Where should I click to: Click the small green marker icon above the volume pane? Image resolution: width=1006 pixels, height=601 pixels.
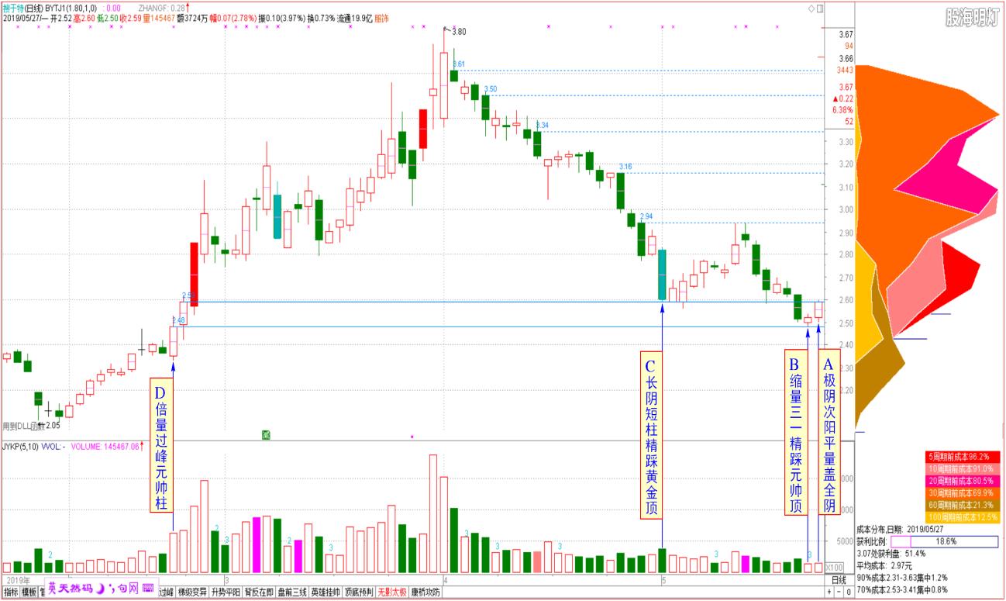point(266,434)
